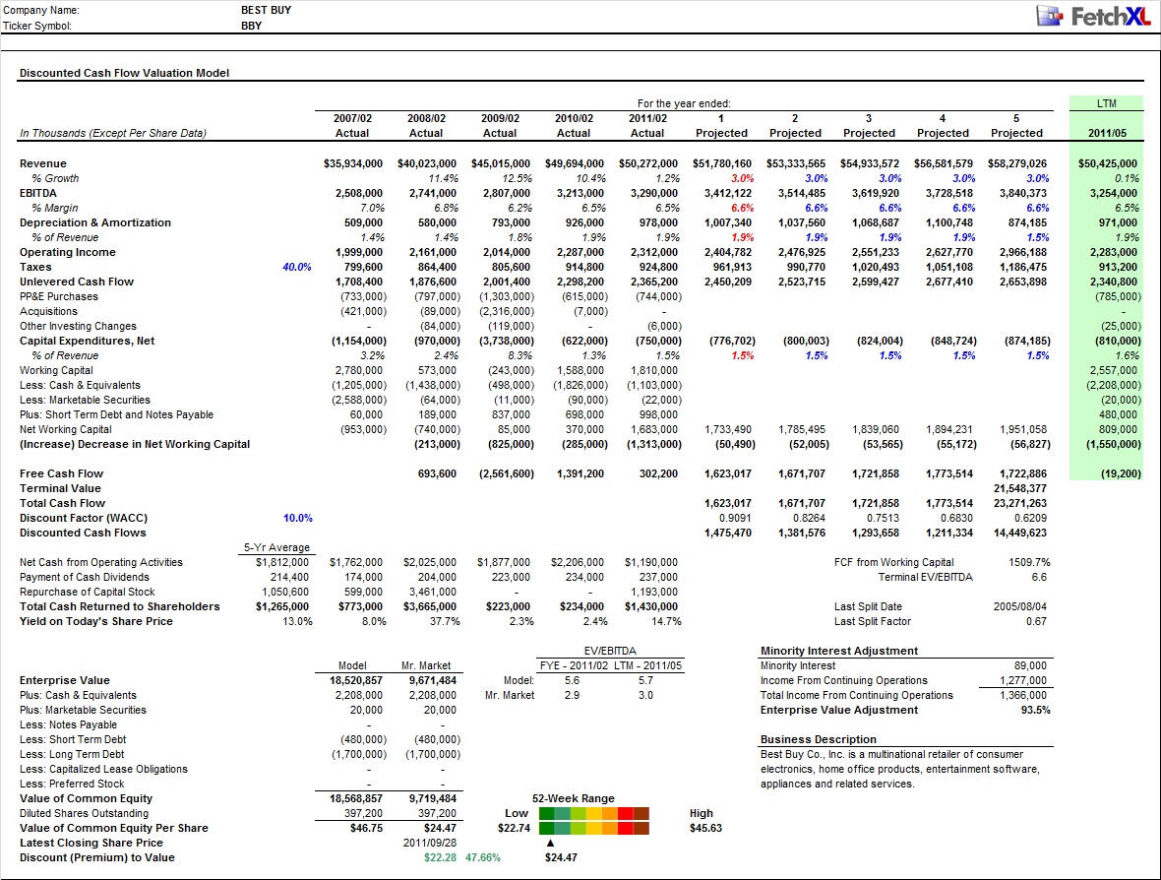Click the FCF from Working Capital 1509.7%

point(1029,562)
